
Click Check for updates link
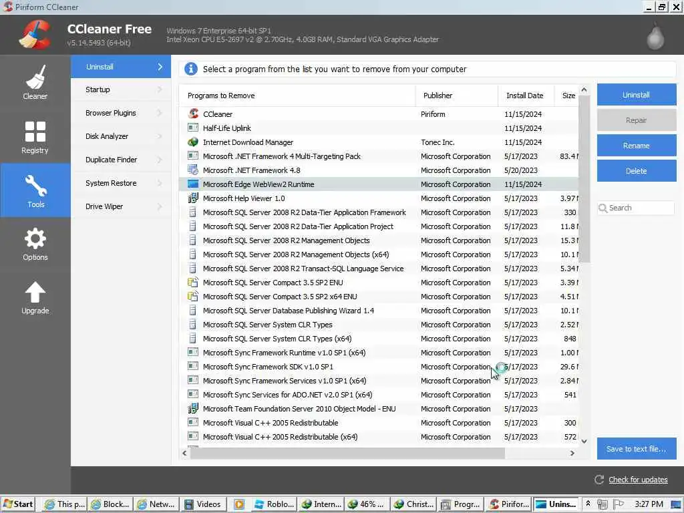pos(638,480)
